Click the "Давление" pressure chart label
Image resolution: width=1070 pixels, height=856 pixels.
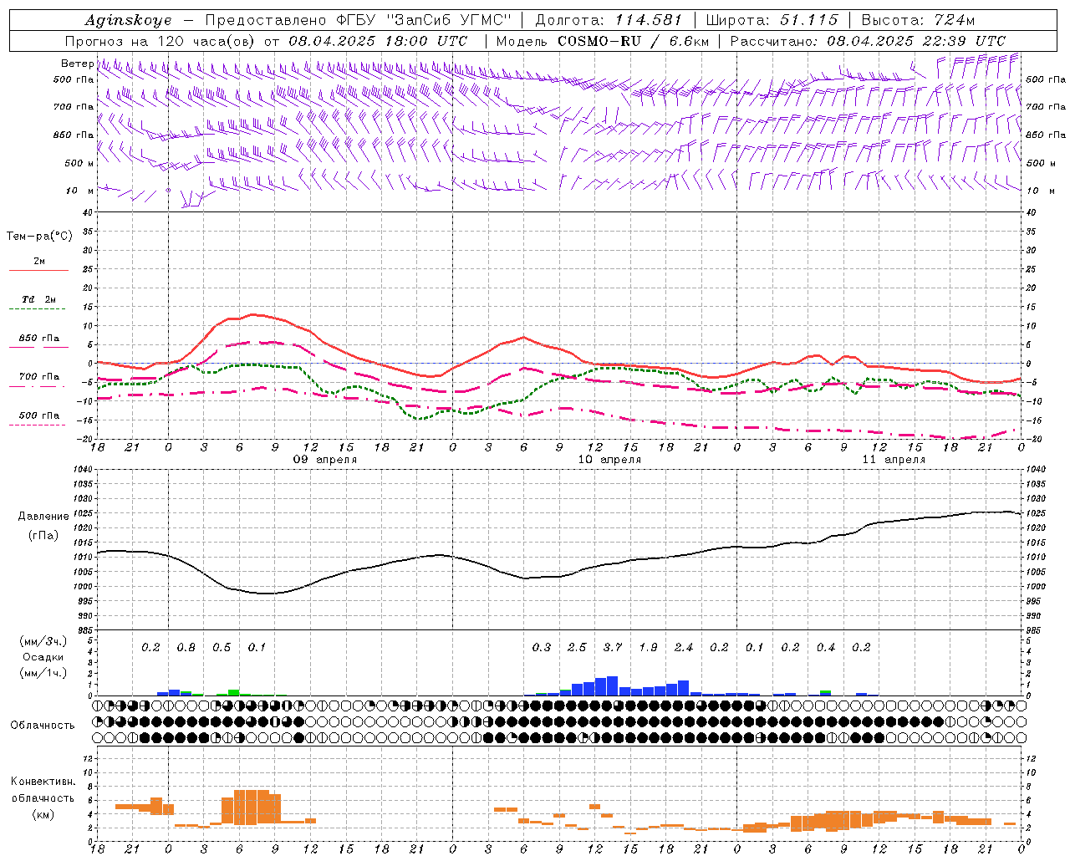click(43, 517)
